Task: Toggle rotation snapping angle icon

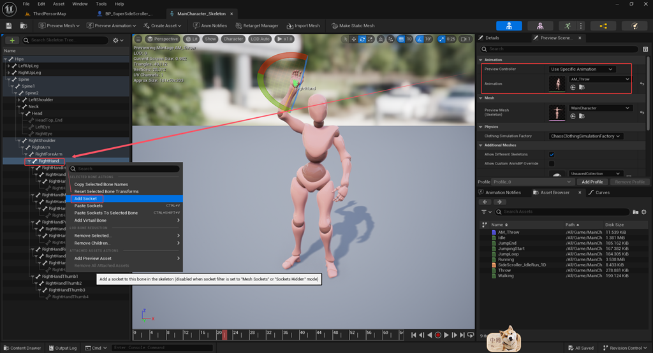Action: [x=420, y=39]
